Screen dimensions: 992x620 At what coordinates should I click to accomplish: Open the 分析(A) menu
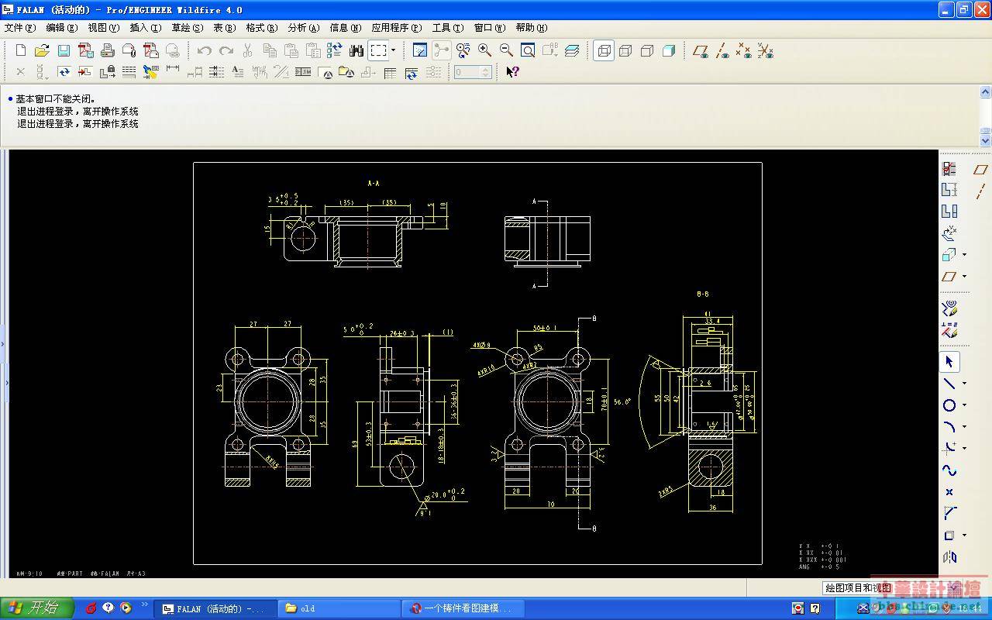tap(304, 28)
